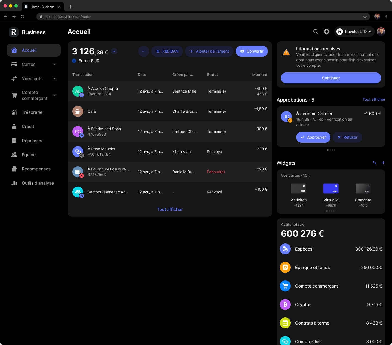The height and width of the screenshot is (345, 392).
Task: Open the Trésorerie section
Action: tap(14, 112)
